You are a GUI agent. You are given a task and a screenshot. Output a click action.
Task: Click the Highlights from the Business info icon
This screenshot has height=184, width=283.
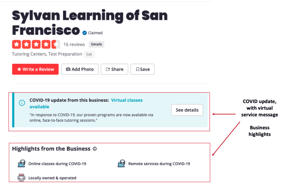pyautogui.click(x=95, y=149)
